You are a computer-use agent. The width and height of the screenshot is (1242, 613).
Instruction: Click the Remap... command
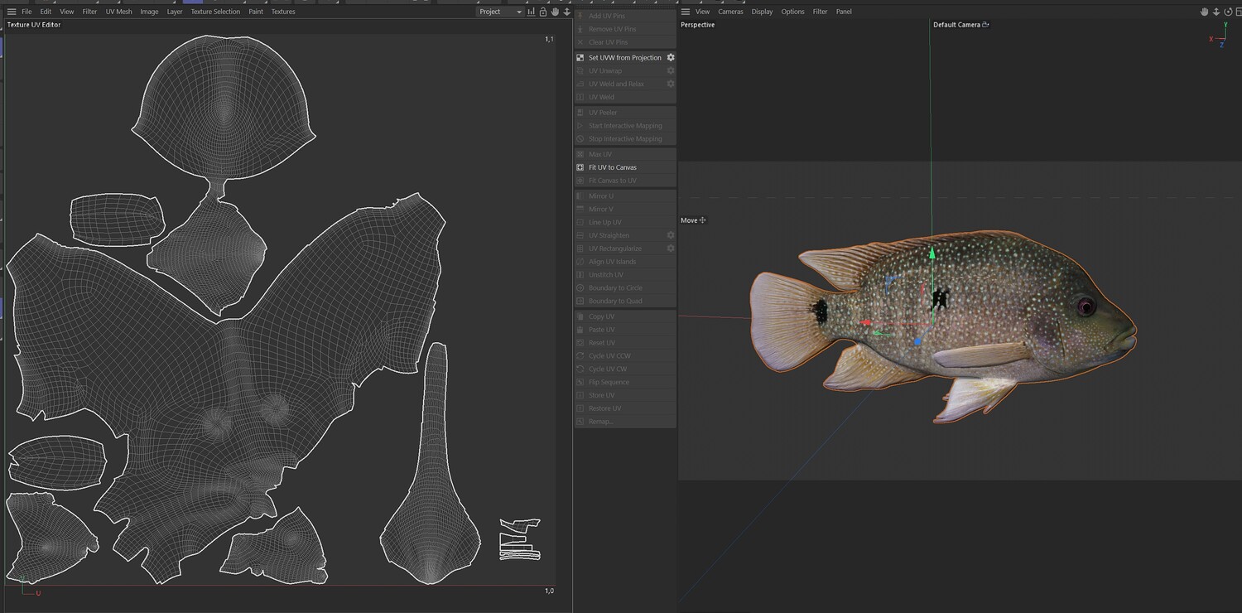(625, 422)
